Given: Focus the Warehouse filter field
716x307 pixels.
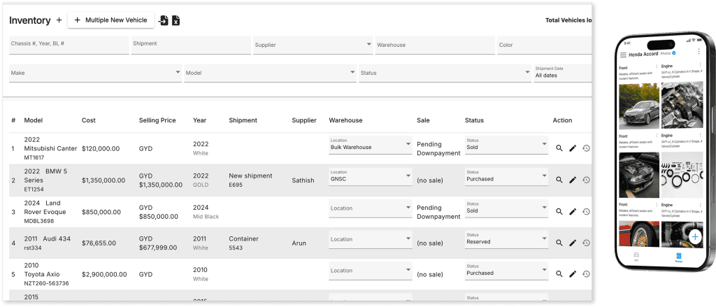Looking at the screenshot, I should coord(435,45).
